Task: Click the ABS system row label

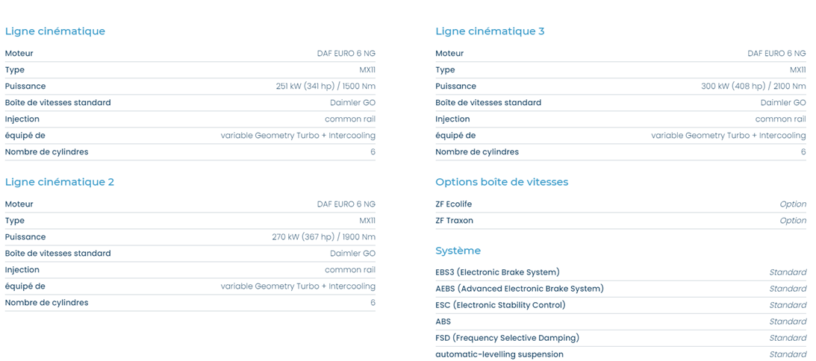Action: coord(443,321)
